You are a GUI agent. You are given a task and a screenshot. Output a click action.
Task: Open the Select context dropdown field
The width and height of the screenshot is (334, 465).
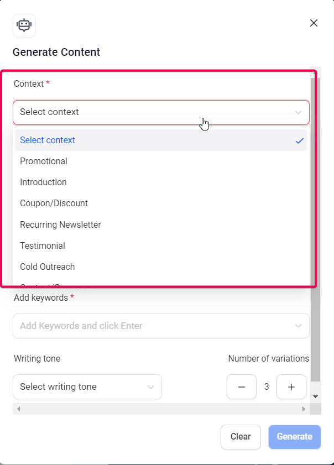(x=160, y=112)
